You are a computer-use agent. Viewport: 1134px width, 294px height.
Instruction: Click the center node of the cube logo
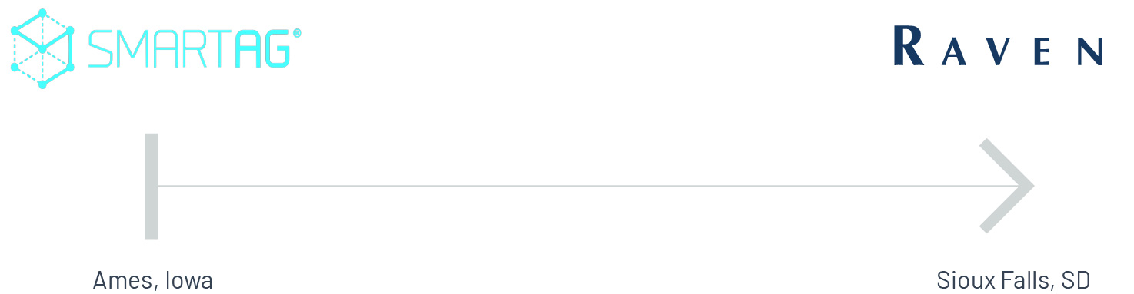click(x=42, y=48)
